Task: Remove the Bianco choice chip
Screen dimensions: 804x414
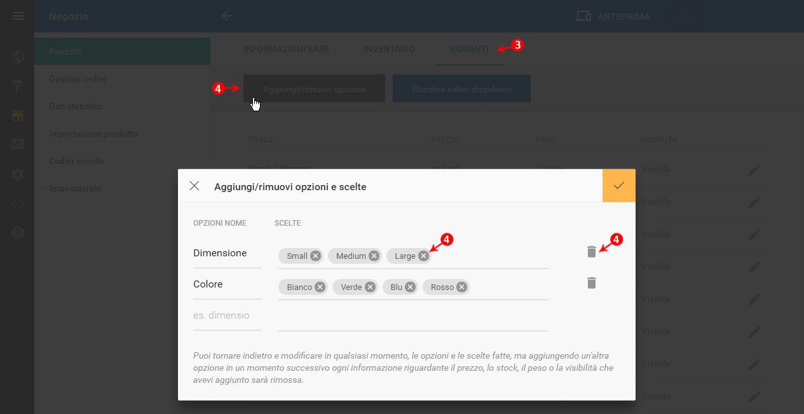Action: pyautogui.click(x=320, y=287)
